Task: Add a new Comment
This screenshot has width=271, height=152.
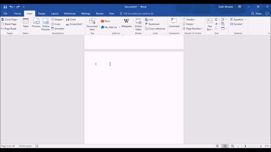Action: [x=174, y=23]
